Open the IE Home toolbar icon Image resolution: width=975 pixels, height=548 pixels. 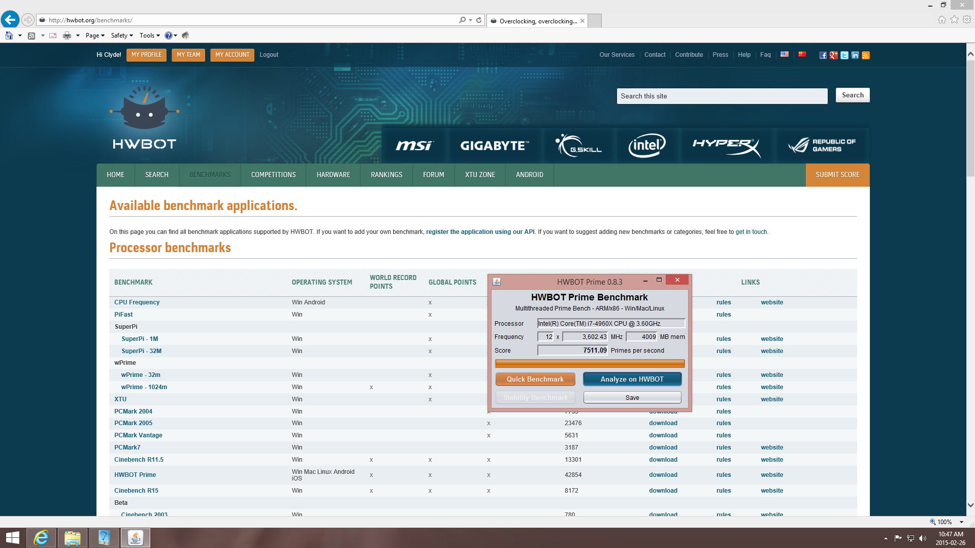pyautogui.click(x=9, y=36)
